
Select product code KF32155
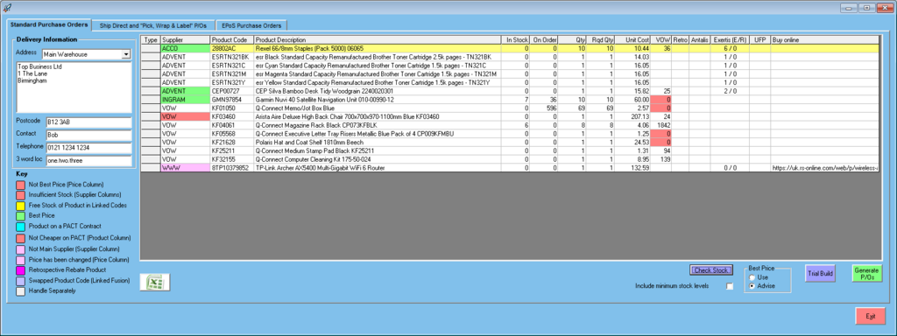pos(231,159)
